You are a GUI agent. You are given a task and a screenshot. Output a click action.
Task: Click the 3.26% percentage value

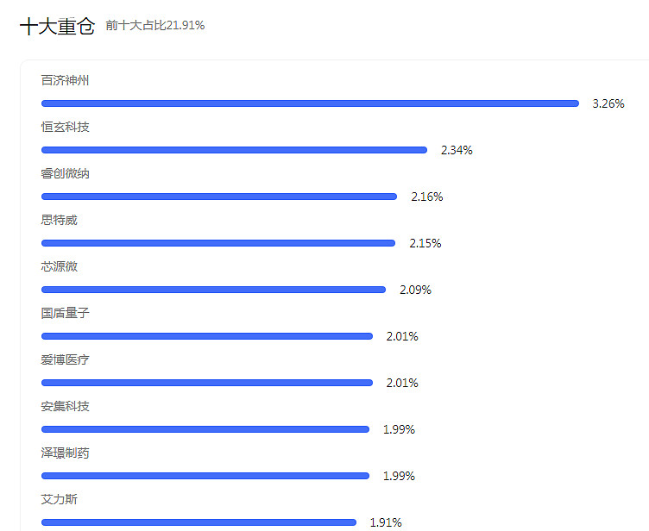click(x=608, y=103)
